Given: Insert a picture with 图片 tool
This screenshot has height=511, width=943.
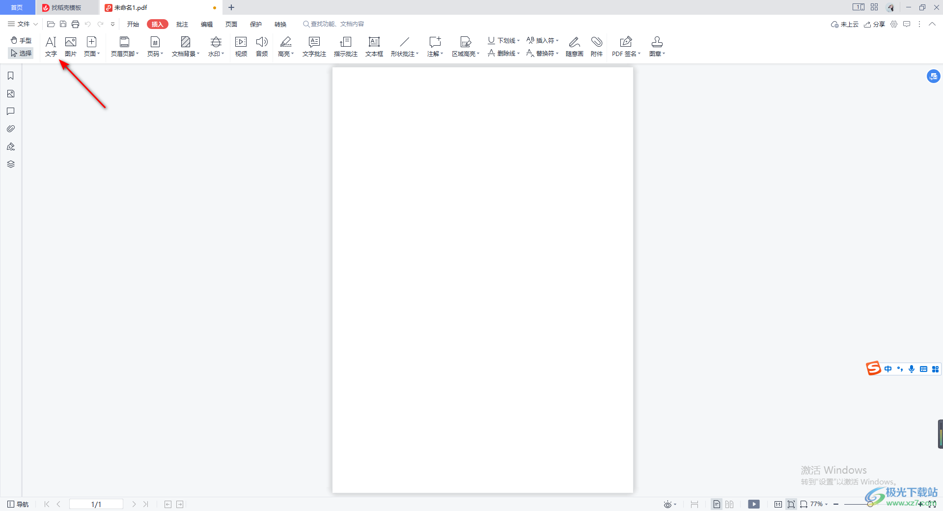Looking at the screenshot, I should pos(71,47).
